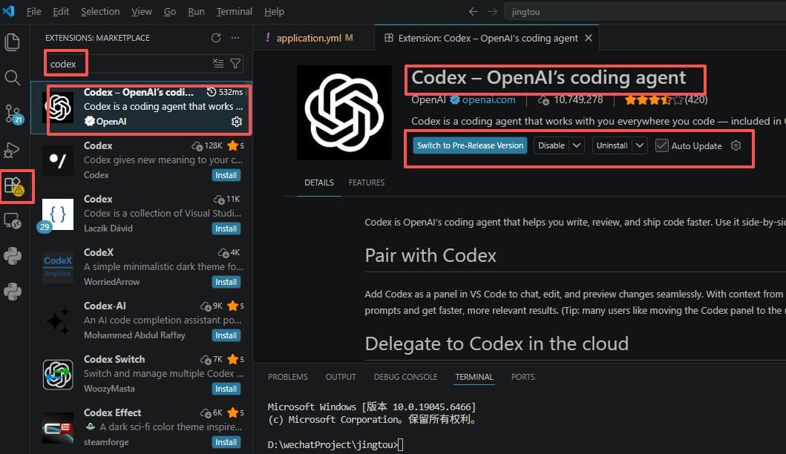Open the Selection menu
The image size is (786, 454).
click(x=100, y=12)
